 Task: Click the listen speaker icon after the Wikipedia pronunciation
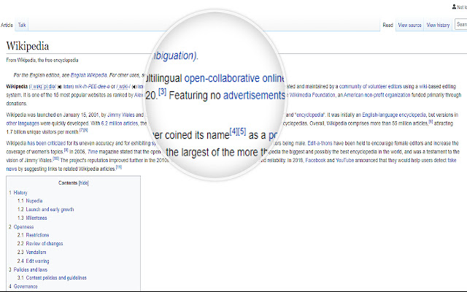[x=60, y=87]
